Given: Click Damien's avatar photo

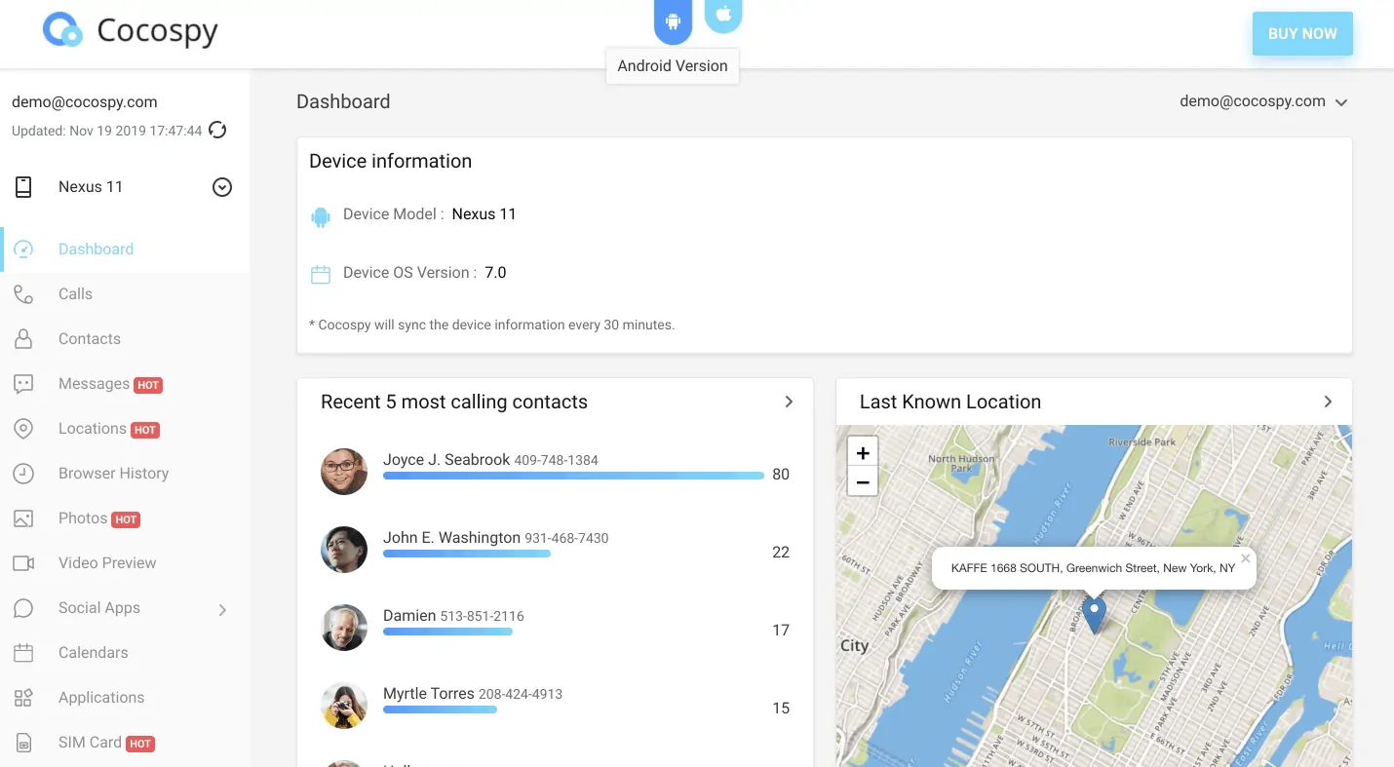Looking at the screenshot, I should point(344,628).
